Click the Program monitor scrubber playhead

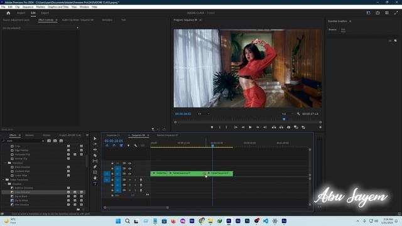coord(284,119)
